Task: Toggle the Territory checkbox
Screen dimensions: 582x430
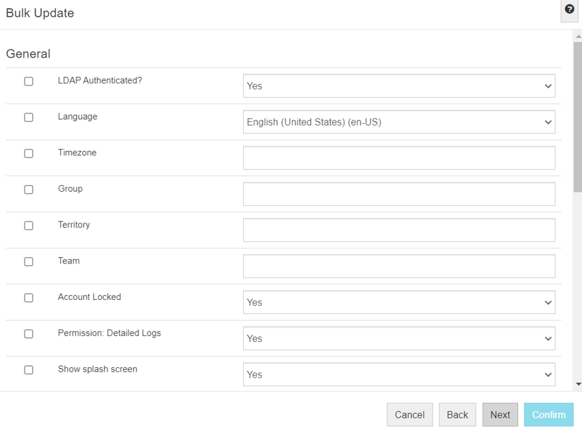Action: click(x=28, y=226)
